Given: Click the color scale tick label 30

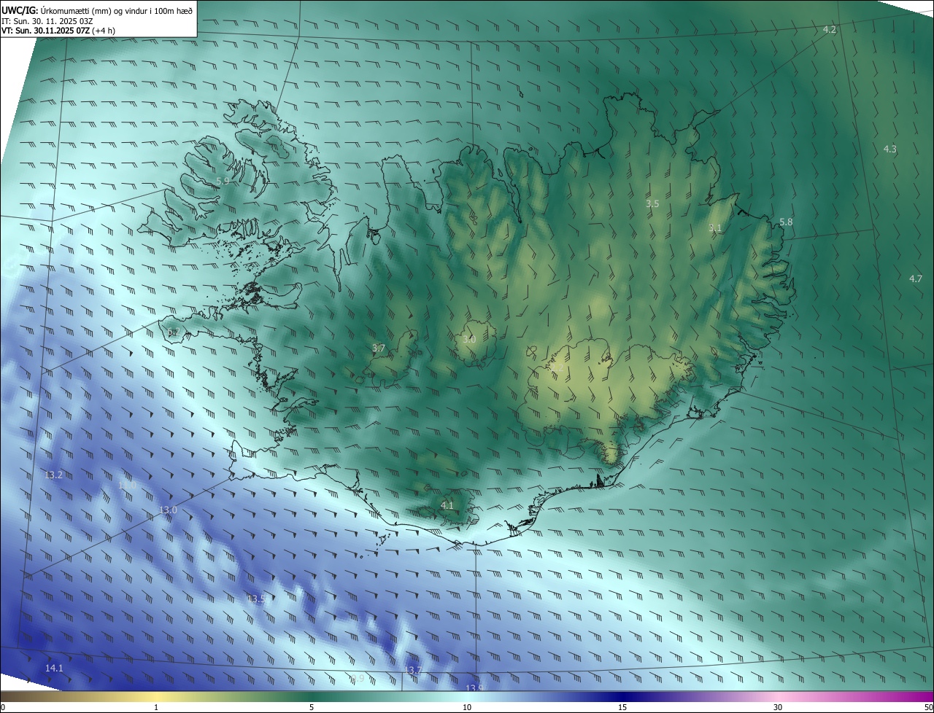Looking at the screenshot, I should tap(778, 707).
